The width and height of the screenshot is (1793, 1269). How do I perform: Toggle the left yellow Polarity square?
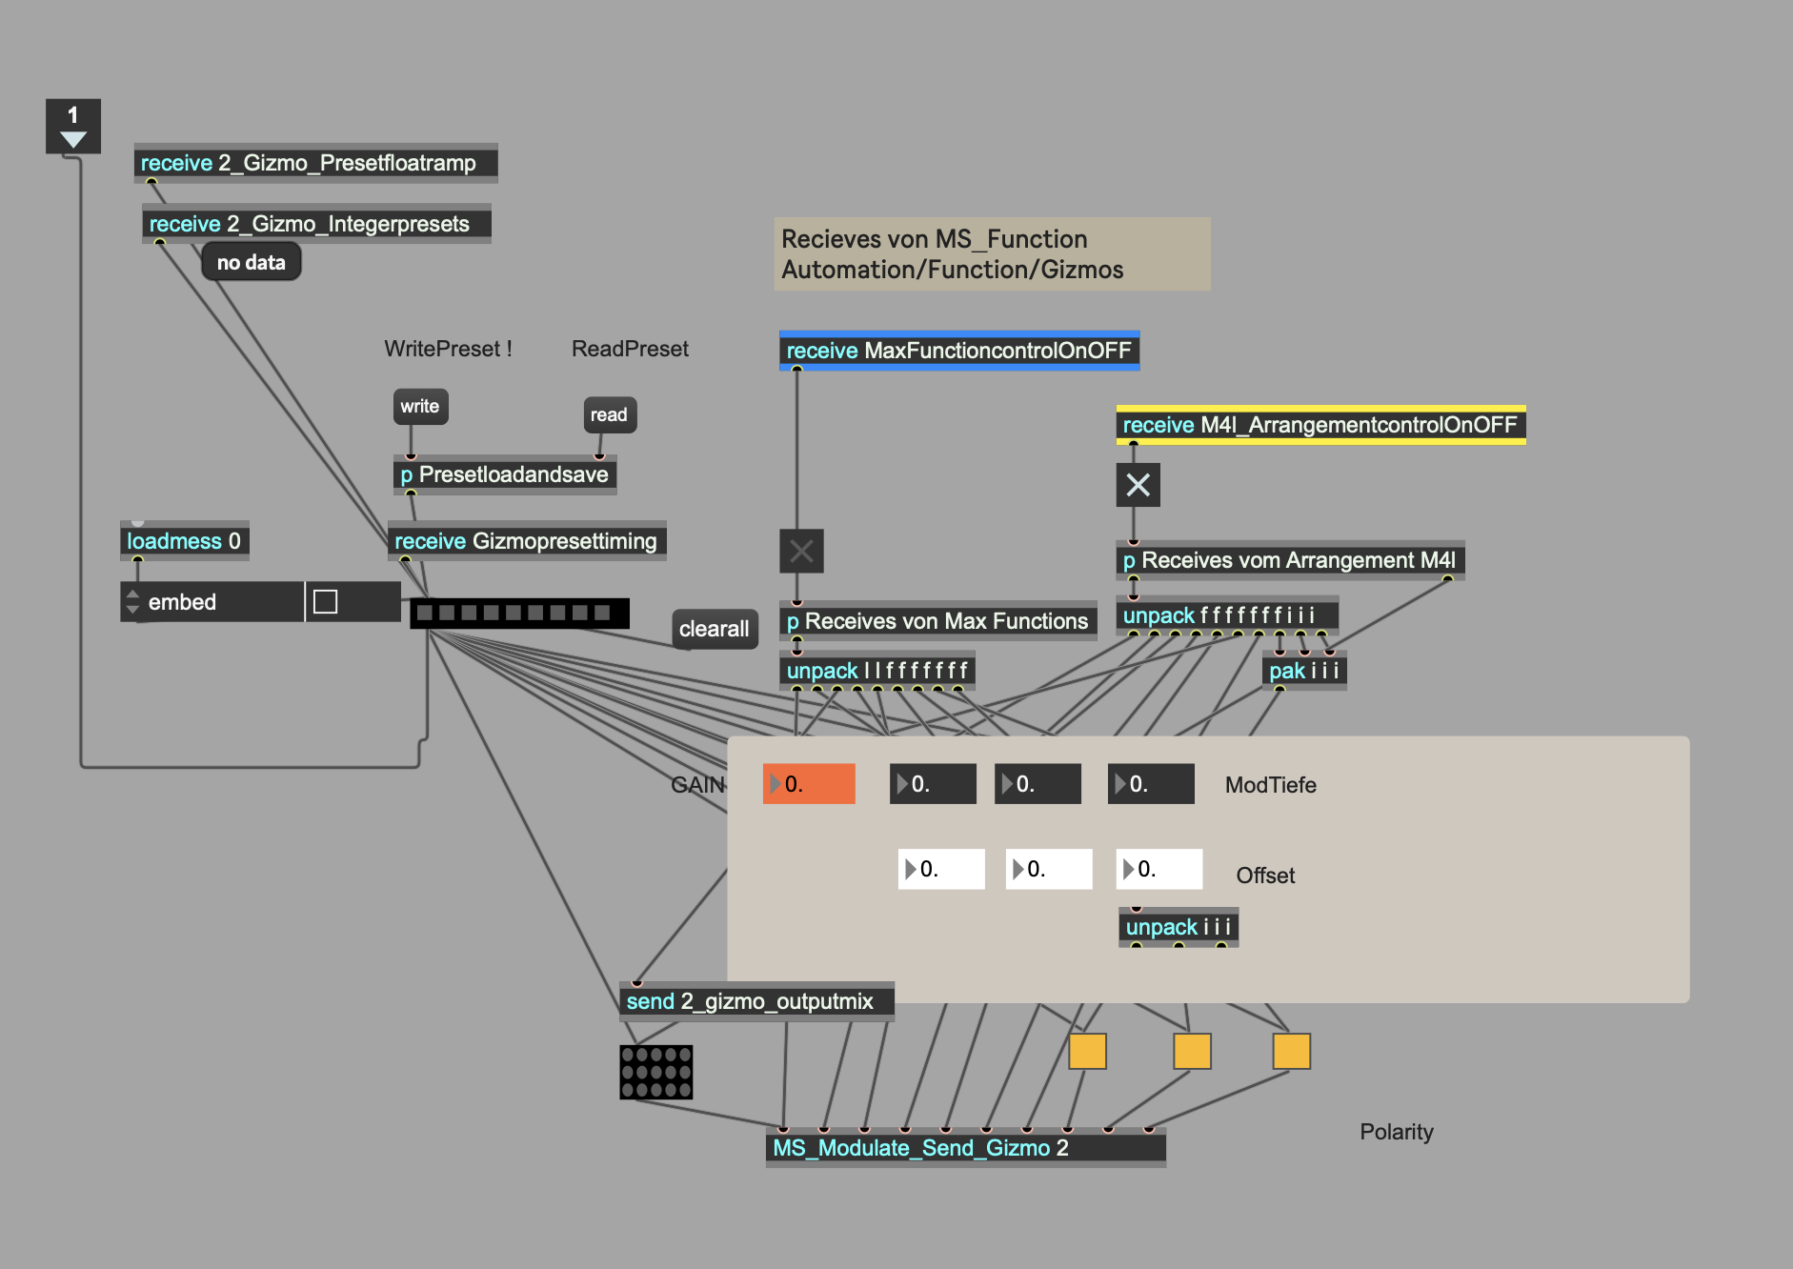(1087, 1052)
